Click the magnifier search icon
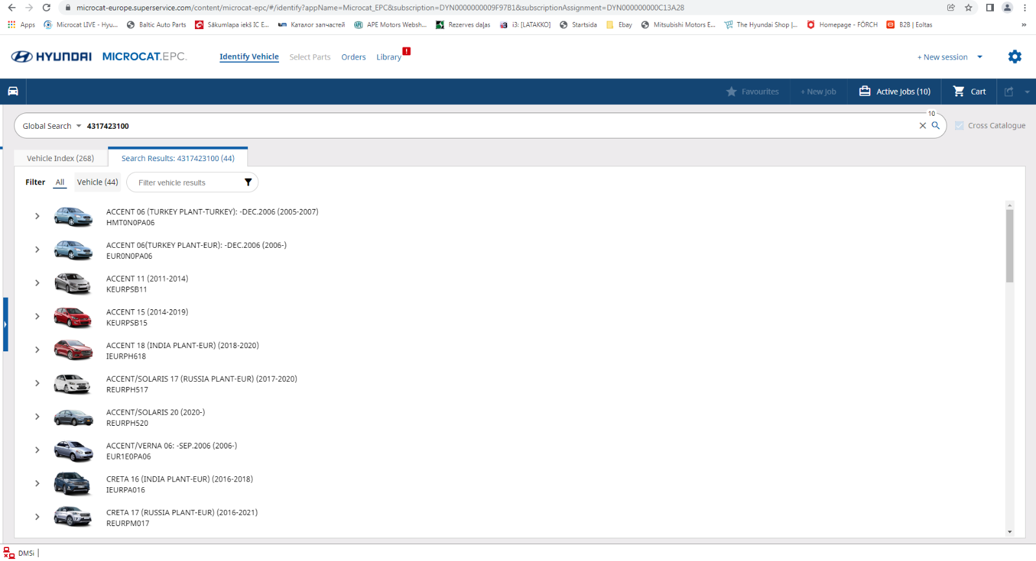Viewport: 1036px width, 561px height. pos(936,126)
